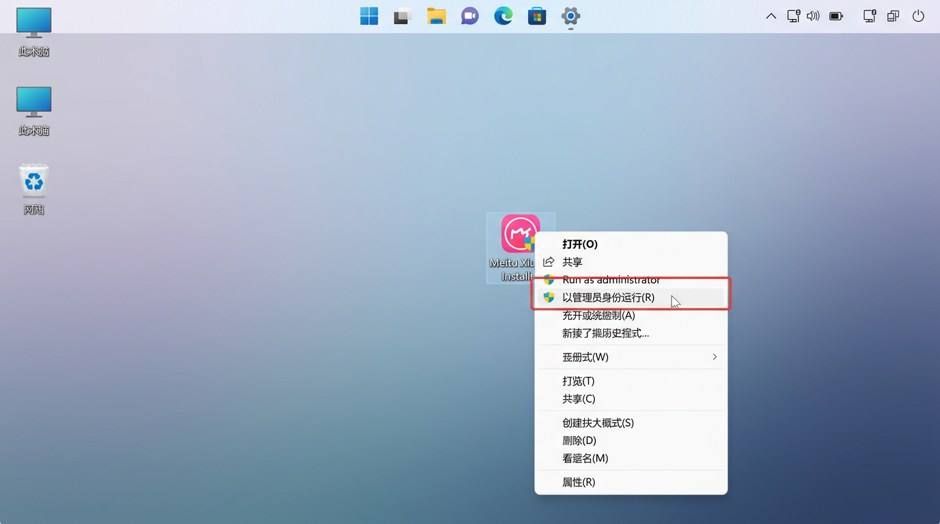
Task: Launch File Explorer from the taskbar
Action: click(x=437, y=16)
